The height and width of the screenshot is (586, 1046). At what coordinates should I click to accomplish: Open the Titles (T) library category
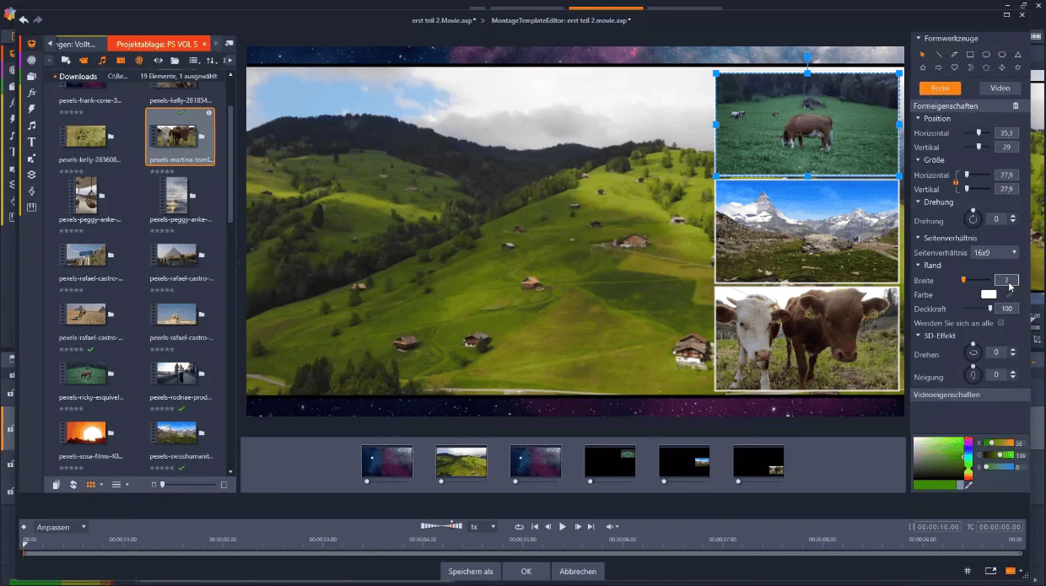tap(32, 142)
